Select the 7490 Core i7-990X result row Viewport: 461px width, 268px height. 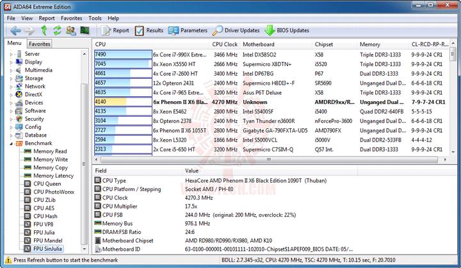click(x=271, y=54)
